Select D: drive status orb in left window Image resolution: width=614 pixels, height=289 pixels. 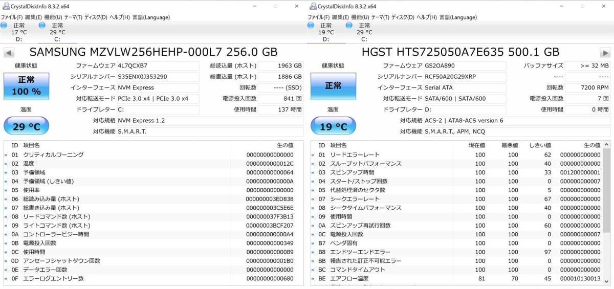[x=4, y=25]
